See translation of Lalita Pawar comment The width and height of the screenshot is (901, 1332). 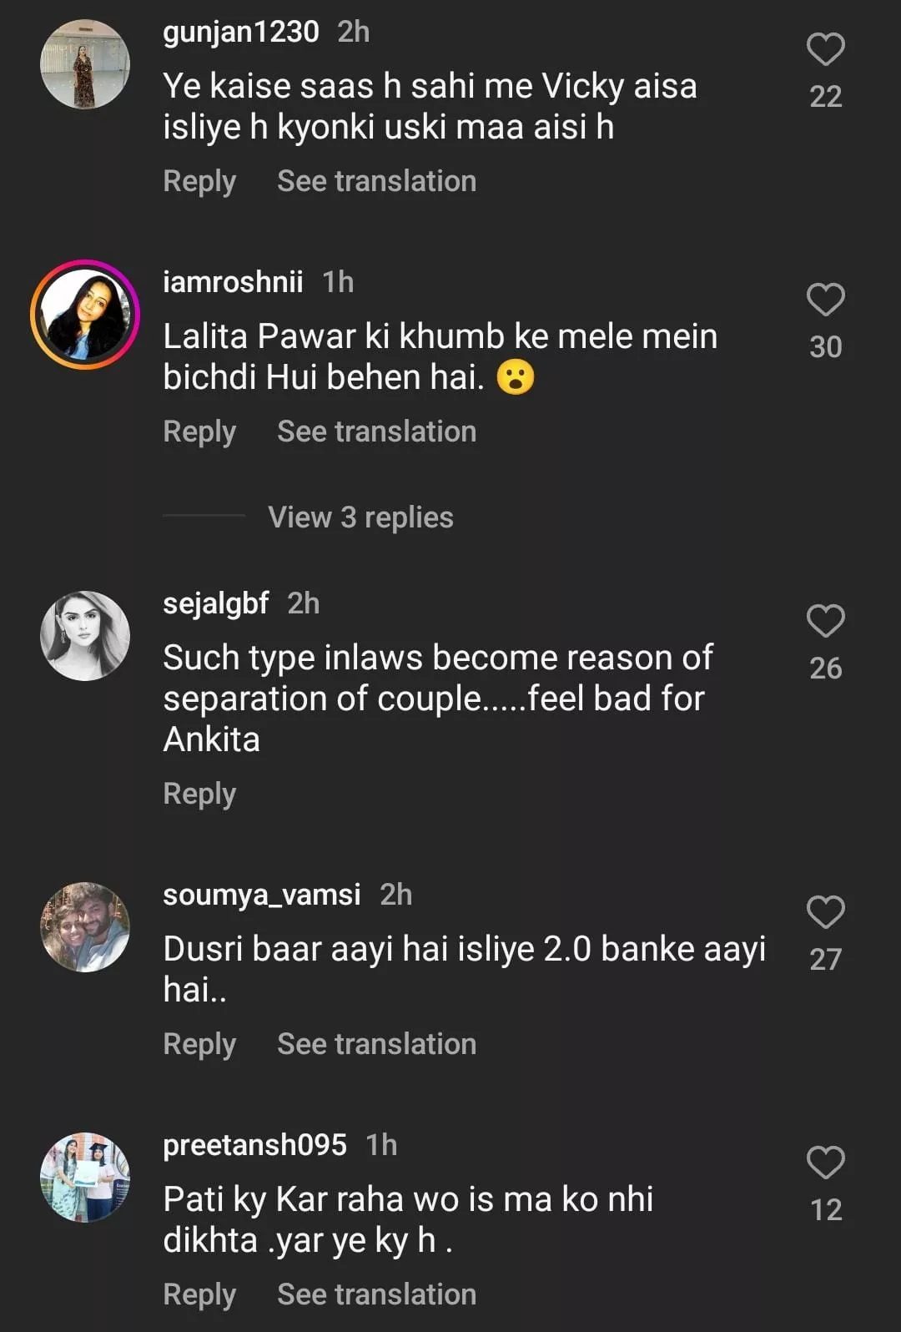point(376,431)
